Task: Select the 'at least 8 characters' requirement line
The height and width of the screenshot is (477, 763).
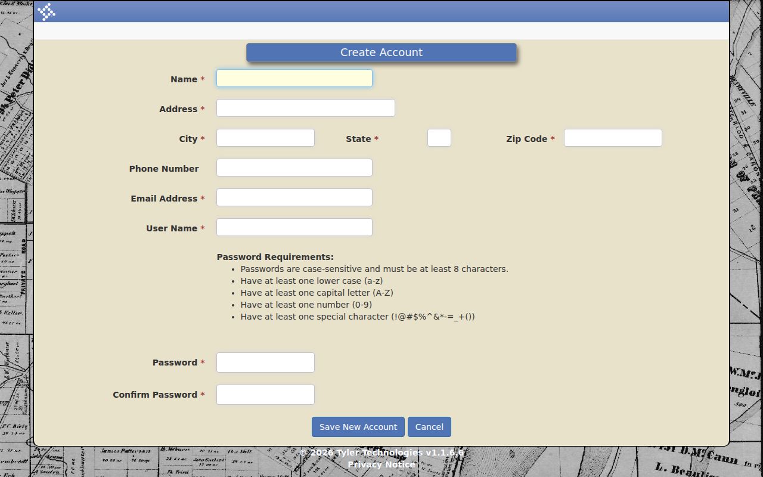Action: tap(374, 269)
